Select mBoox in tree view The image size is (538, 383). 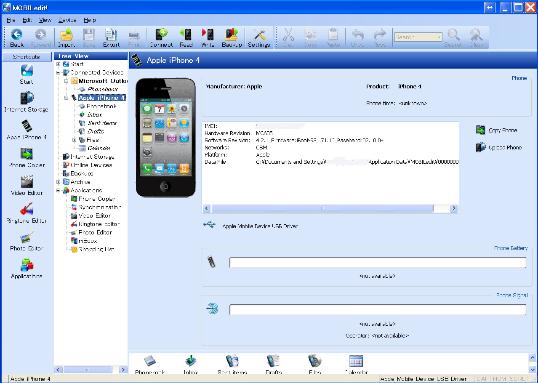(88, 241)
